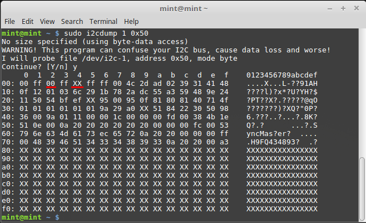The image size is (366, 223).
Task: Click the bottom shell prompt line
Action: coord(31,217)
